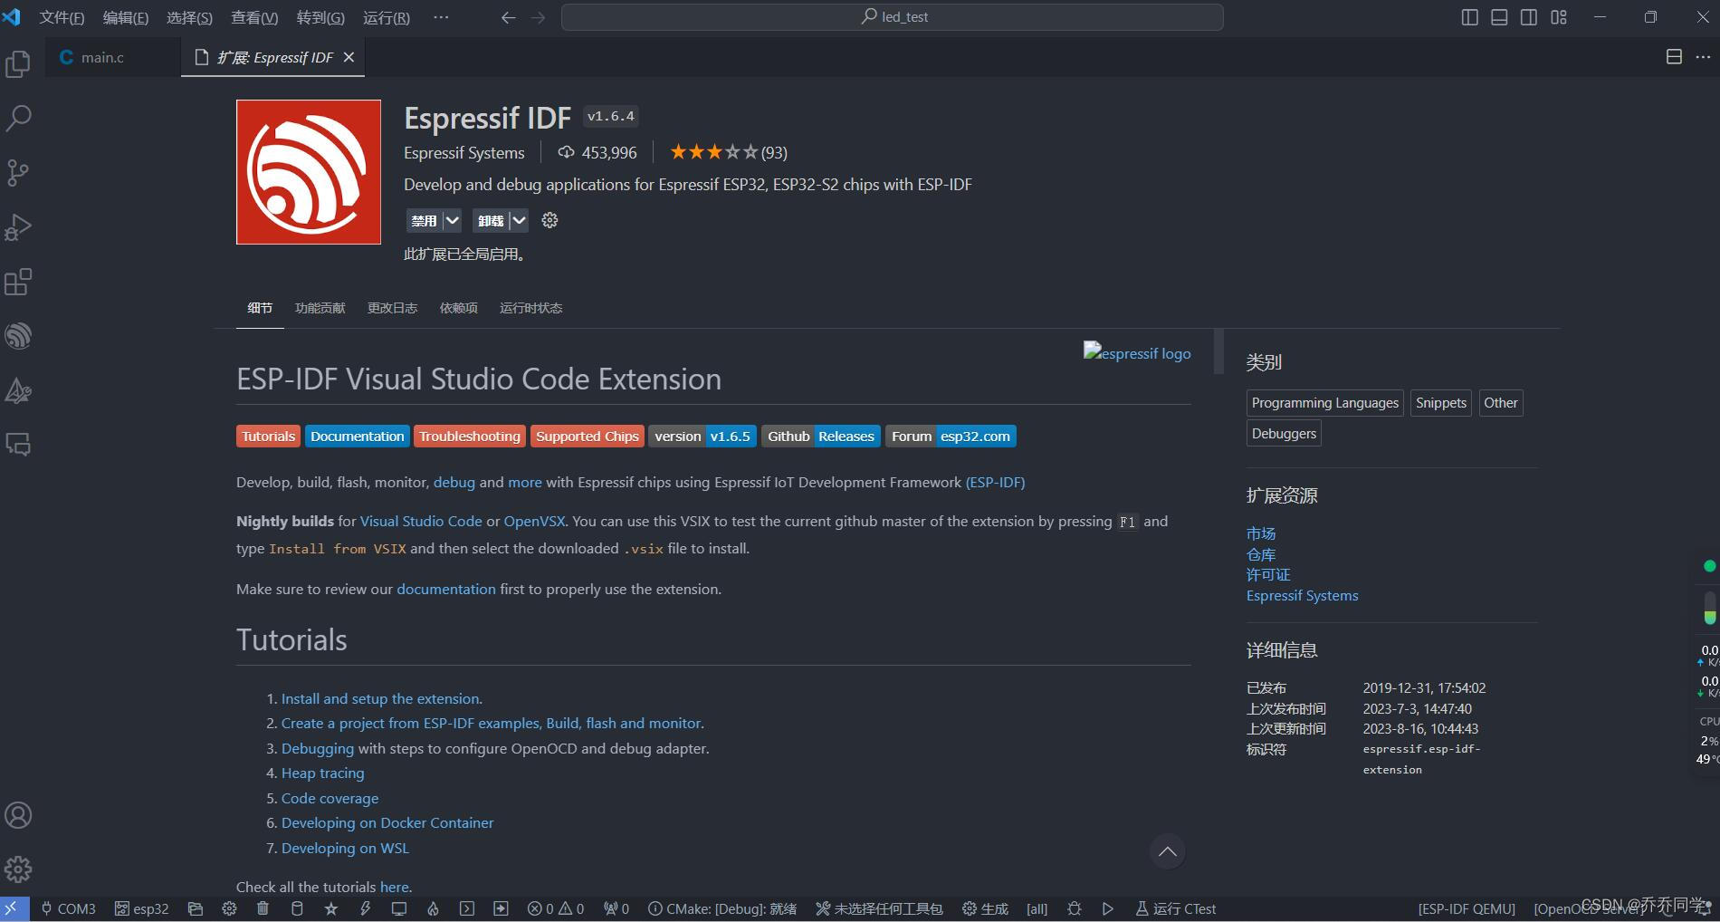Open Install and setup the extension link
This screenshot has height=922, width=1720.
pos(380,698)
